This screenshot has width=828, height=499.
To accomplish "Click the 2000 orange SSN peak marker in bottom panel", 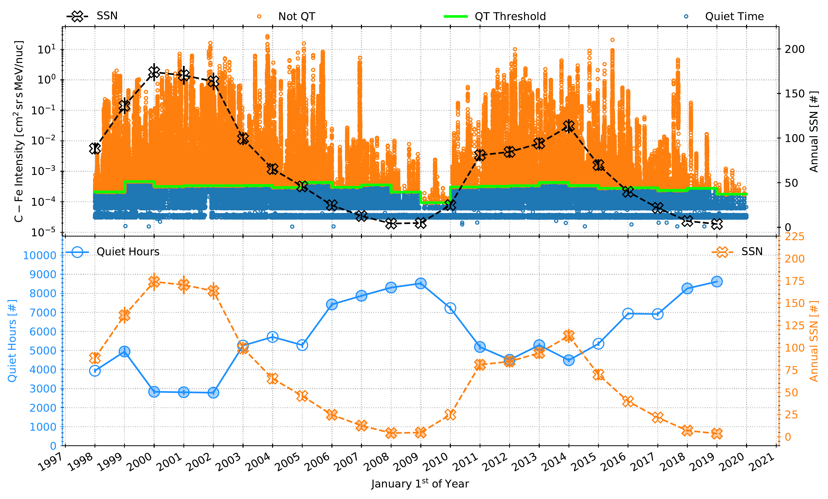I will click(154, 281).
